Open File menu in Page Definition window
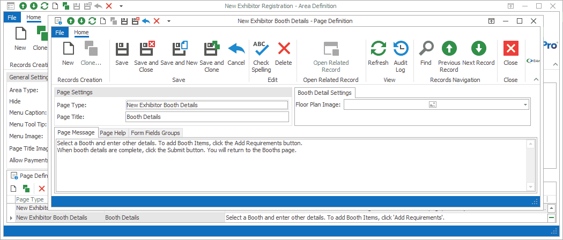The height and width of the screenshot is (240, 563). pyautogui.click(x=60, y=33)
